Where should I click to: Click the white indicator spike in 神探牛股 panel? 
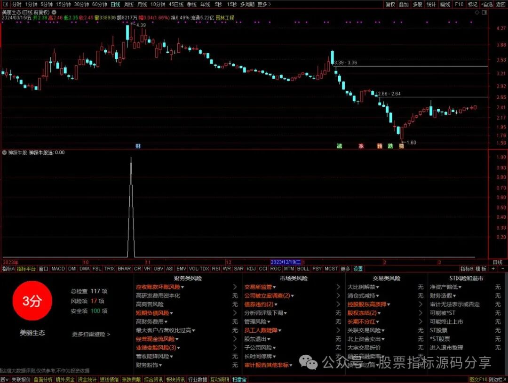point(131,207)
